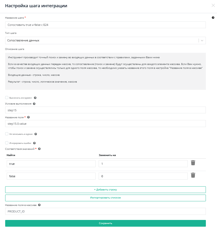Toggle the Игнорировать ошибки checkbox
The height and width of the screenshot is (229, 217).
click(x=6, y=143)
